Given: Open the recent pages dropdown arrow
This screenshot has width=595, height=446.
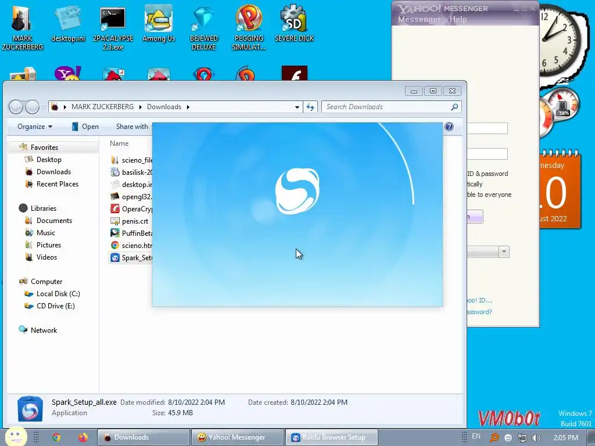Looking at the screenshot, I should pyautogui.click(x=44, y=107).
